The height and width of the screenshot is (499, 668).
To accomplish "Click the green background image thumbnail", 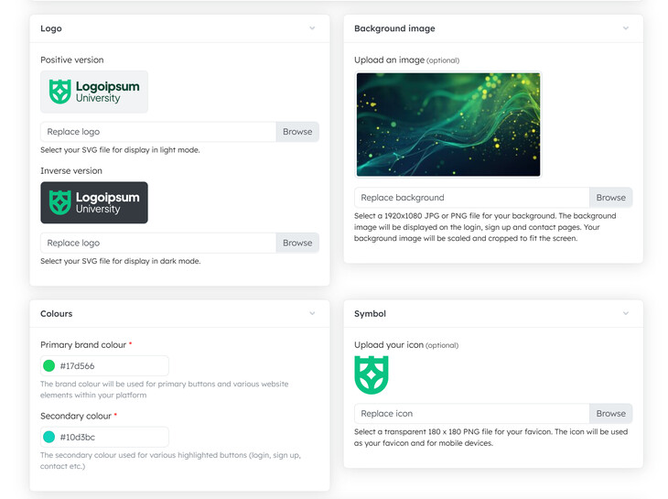I will click(x=448, y=125).
